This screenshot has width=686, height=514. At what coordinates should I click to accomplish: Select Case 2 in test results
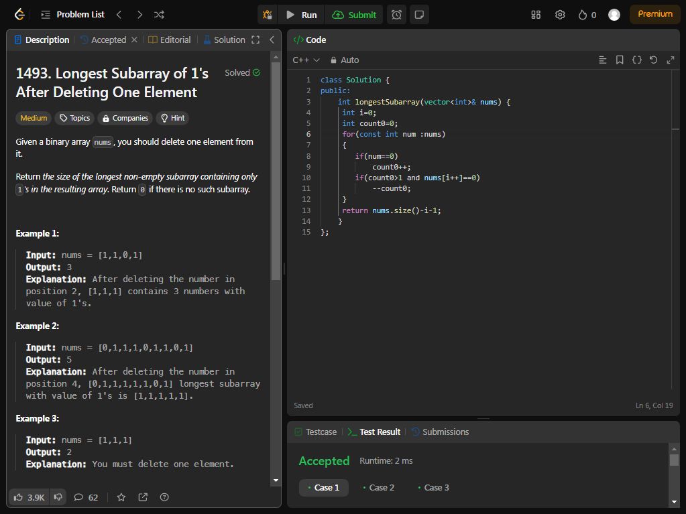click(378, 488)
